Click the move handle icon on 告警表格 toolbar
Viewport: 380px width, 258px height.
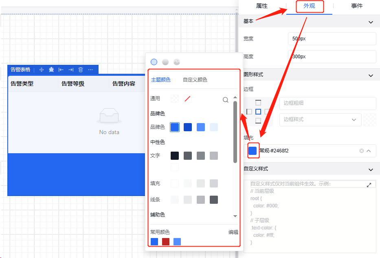click(x=42, y=70)
